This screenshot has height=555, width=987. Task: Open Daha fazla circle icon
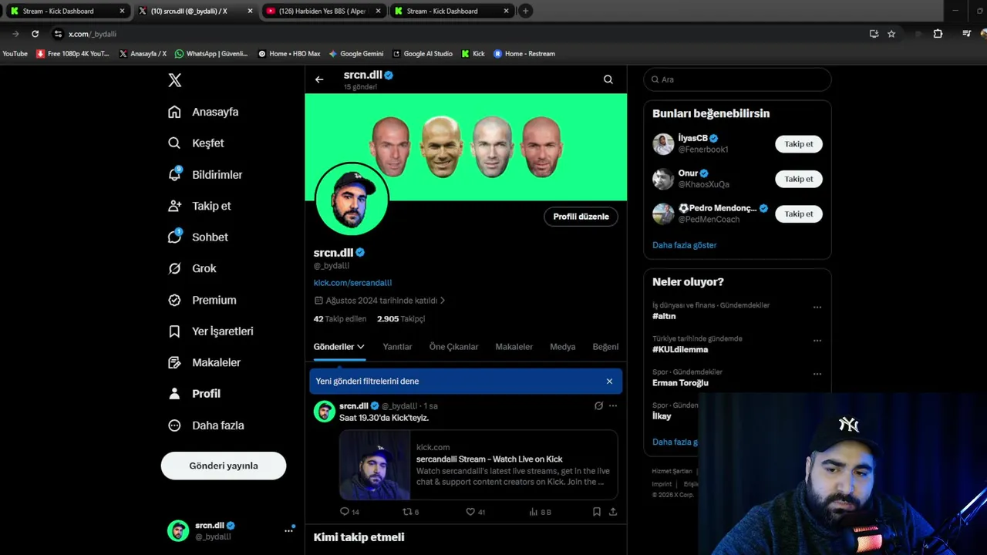175,425
